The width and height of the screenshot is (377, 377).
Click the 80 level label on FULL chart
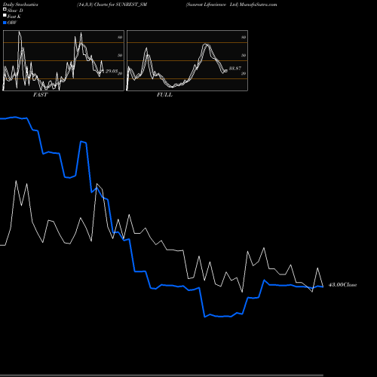(244, 37)
